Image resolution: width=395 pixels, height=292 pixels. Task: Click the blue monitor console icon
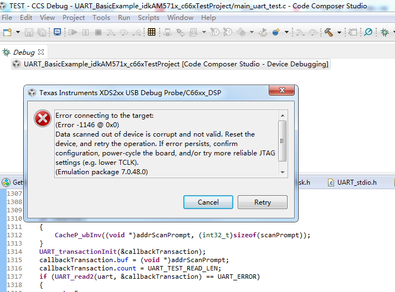click(58, 32)
